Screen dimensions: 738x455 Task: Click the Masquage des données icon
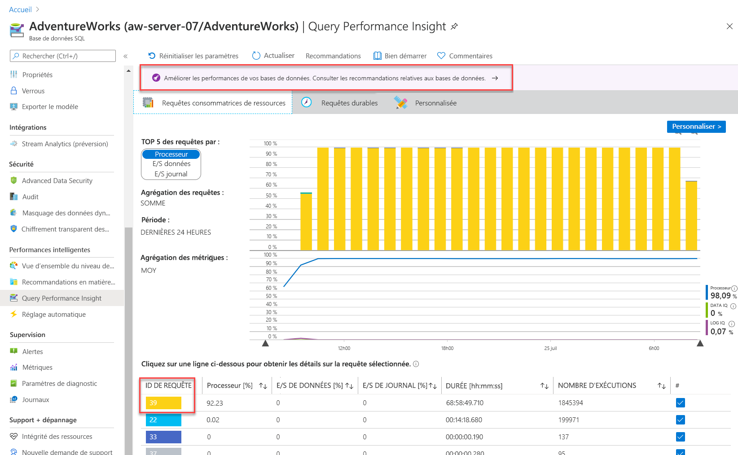coord(14,213)
